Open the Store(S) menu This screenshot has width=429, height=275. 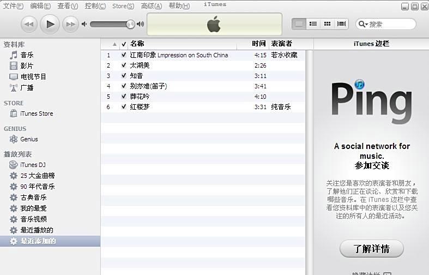[123, 6]
